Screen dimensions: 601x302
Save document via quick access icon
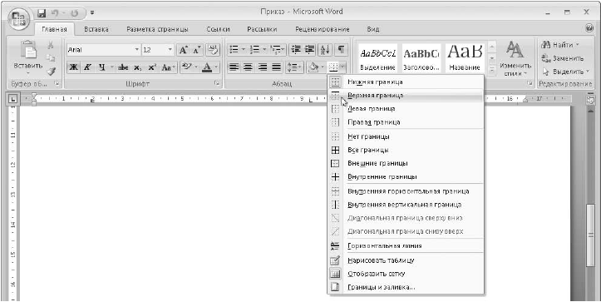[x=42, y=13]
